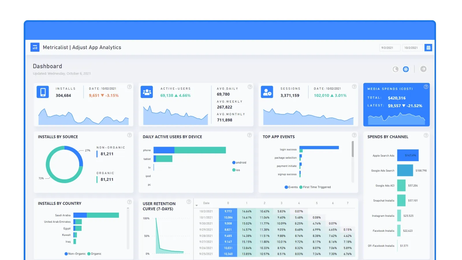The width and height of the screenshot is (462, 260).
Task: Toggle android legend in device chart
Action: click(x=239, y=163)
